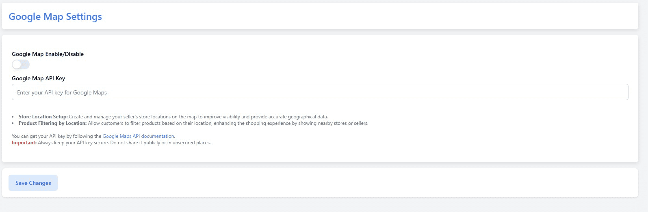Click the bullet before Store Location Setup

pyautogui.click(x=13, y=117)
